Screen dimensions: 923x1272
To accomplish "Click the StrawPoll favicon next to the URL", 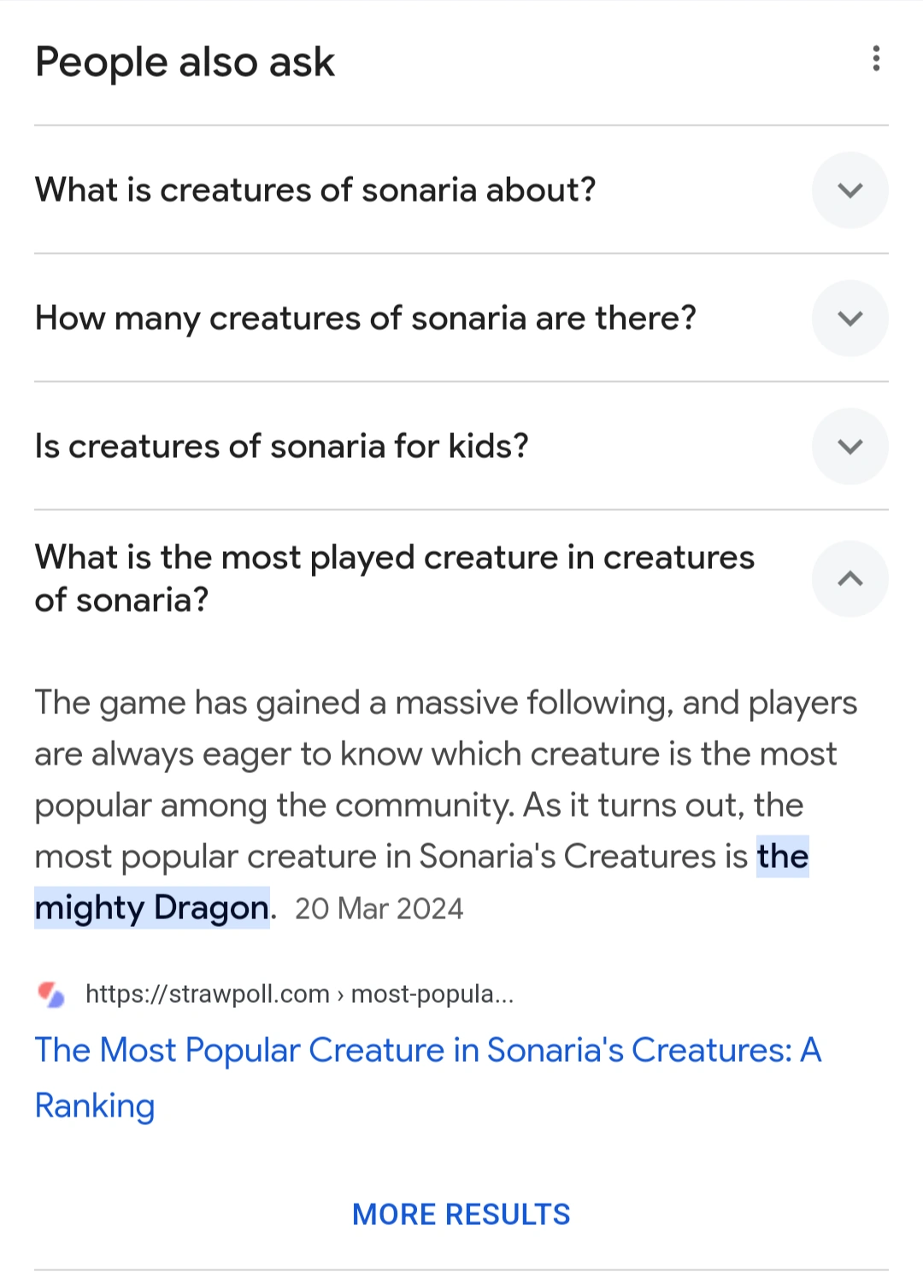I will (50, 994).
